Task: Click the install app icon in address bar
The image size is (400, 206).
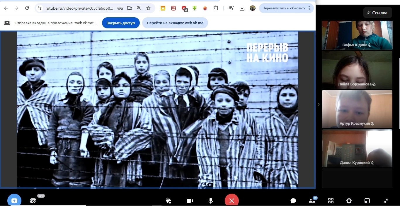Action: click(130, 8)
